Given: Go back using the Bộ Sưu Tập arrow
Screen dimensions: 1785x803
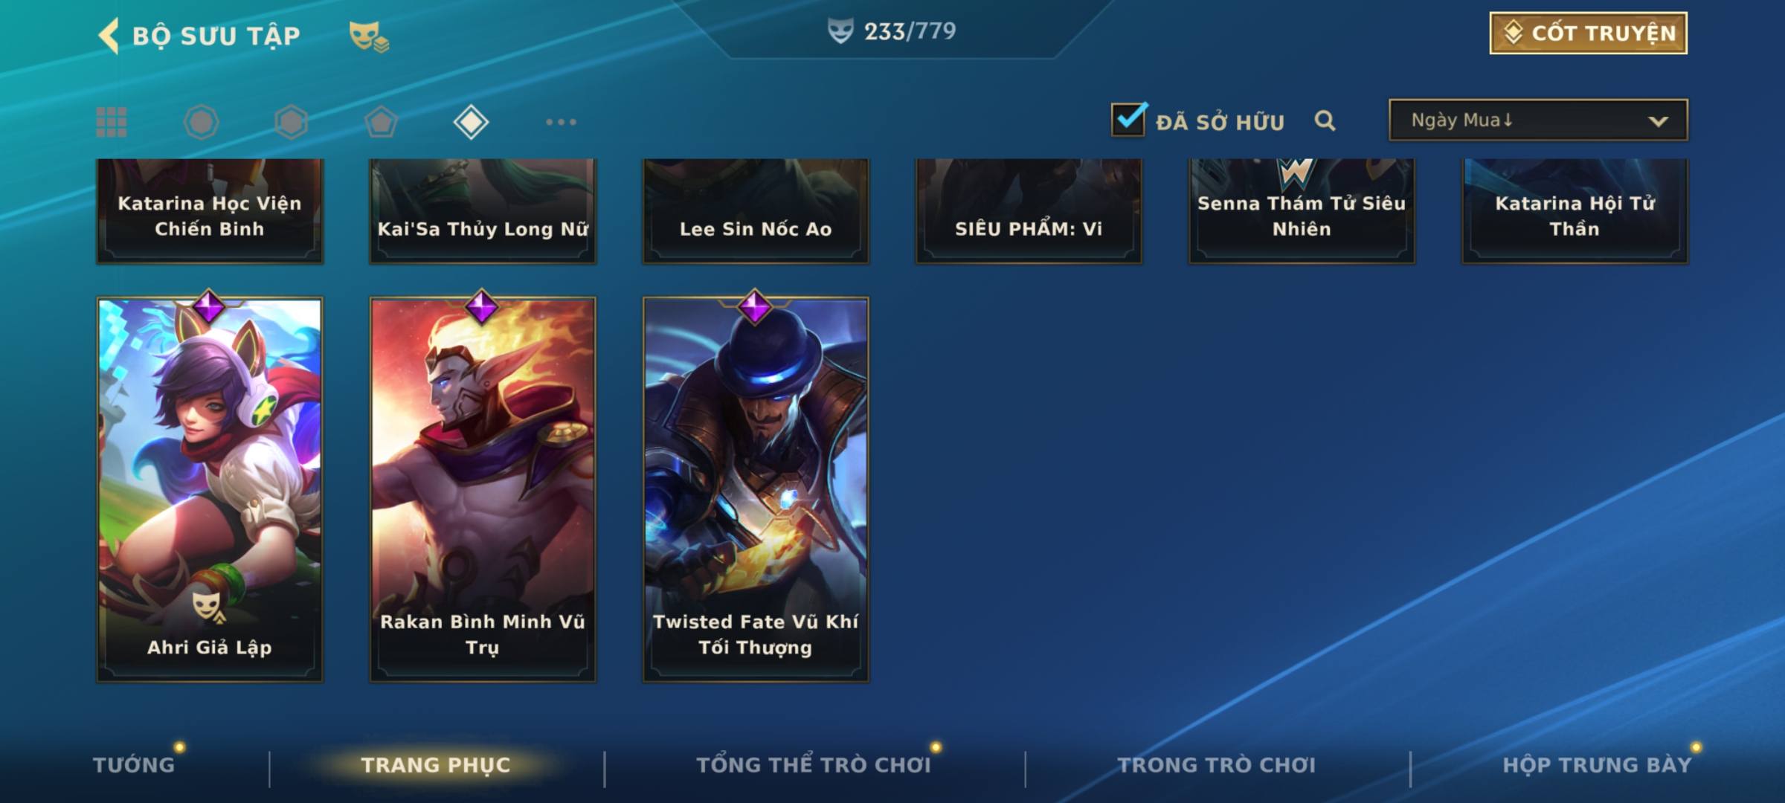Looking at the screenshot, I should 109,36.
